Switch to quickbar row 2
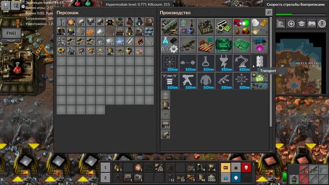The width and height of the screenshot is (329, 185). (x=105, y=178)
